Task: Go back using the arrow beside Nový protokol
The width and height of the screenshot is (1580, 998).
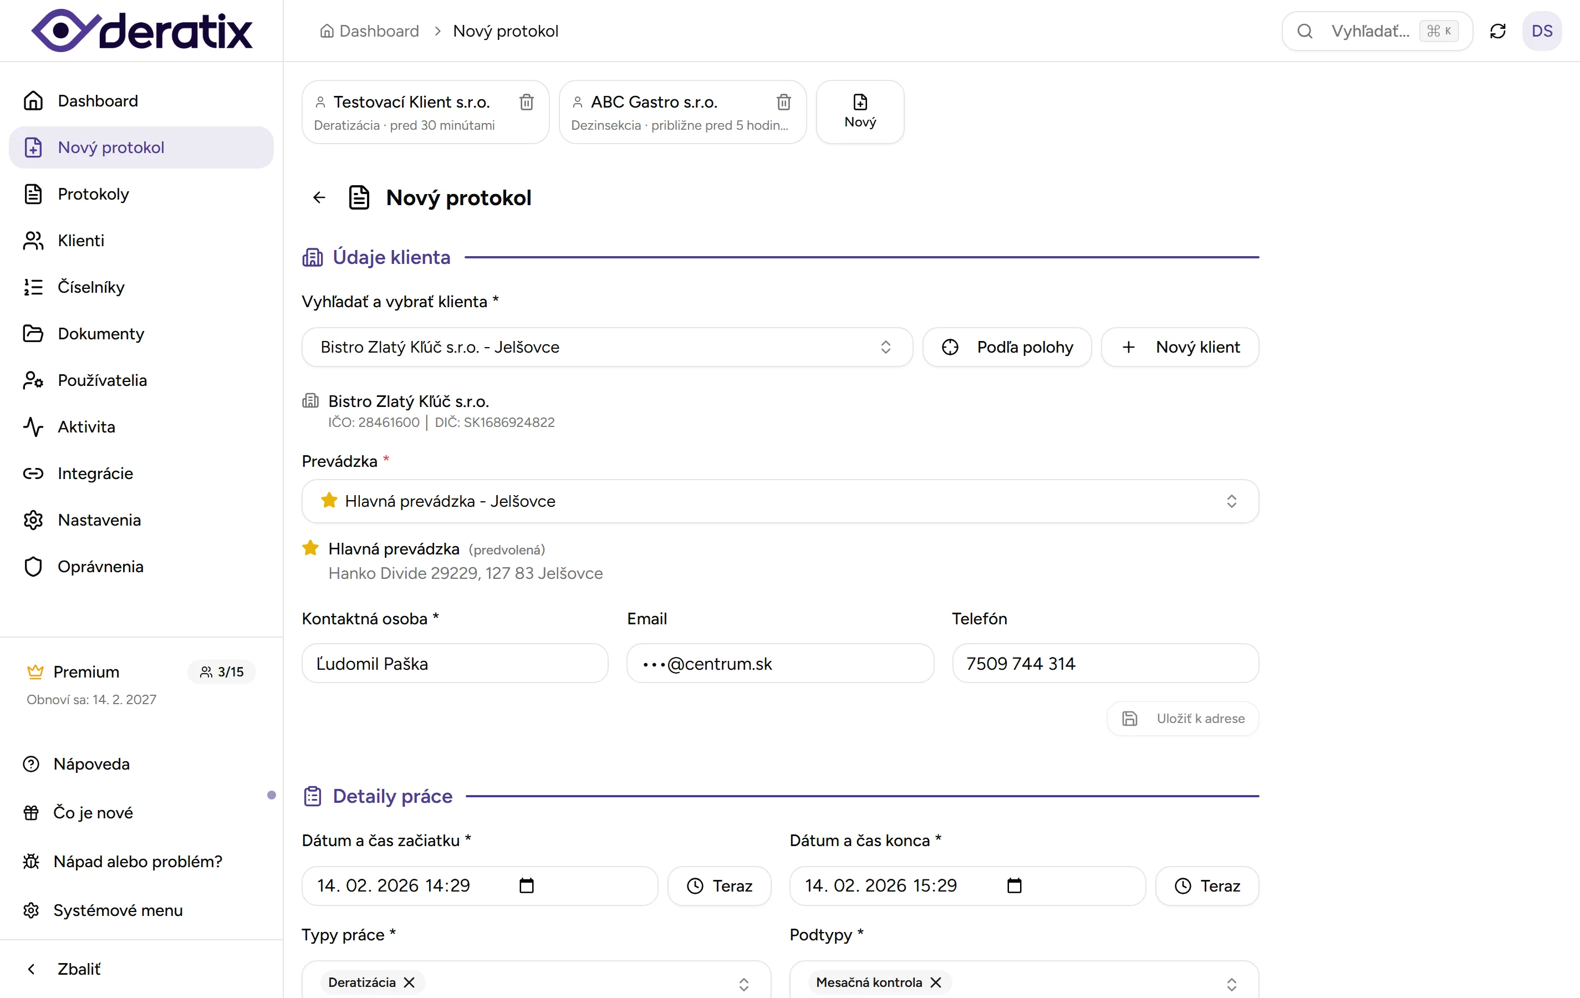Action: click(x=319, y=197)
